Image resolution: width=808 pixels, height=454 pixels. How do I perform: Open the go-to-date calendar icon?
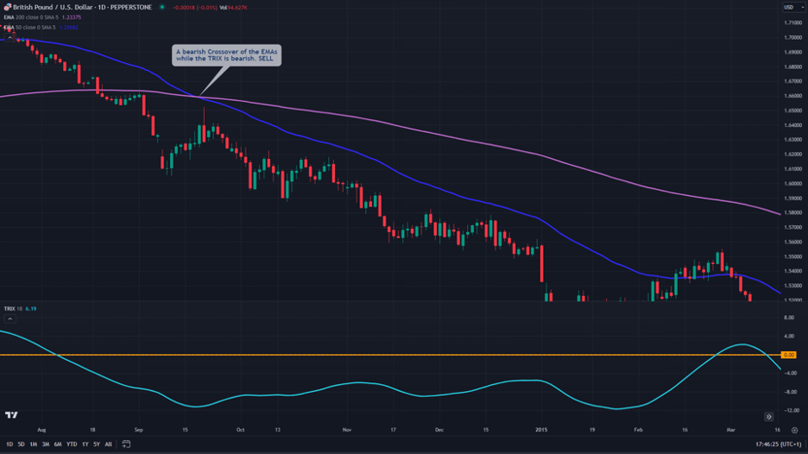click(x=126, y=444)
